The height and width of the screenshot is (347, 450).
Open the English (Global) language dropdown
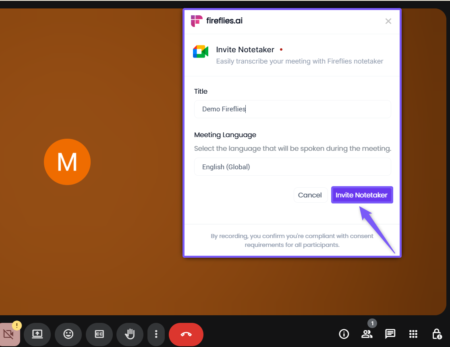point(292,167)
